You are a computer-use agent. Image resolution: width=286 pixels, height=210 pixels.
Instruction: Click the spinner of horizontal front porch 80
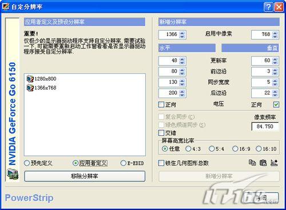click(x=182, y=71)
